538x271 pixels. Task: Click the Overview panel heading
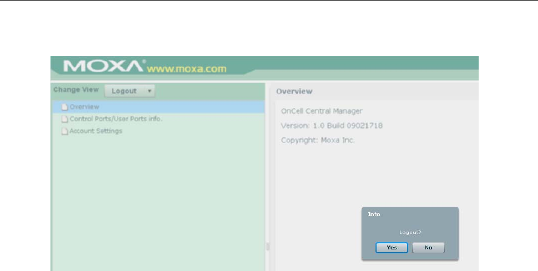pyautogui.click(x=294, y=91)
